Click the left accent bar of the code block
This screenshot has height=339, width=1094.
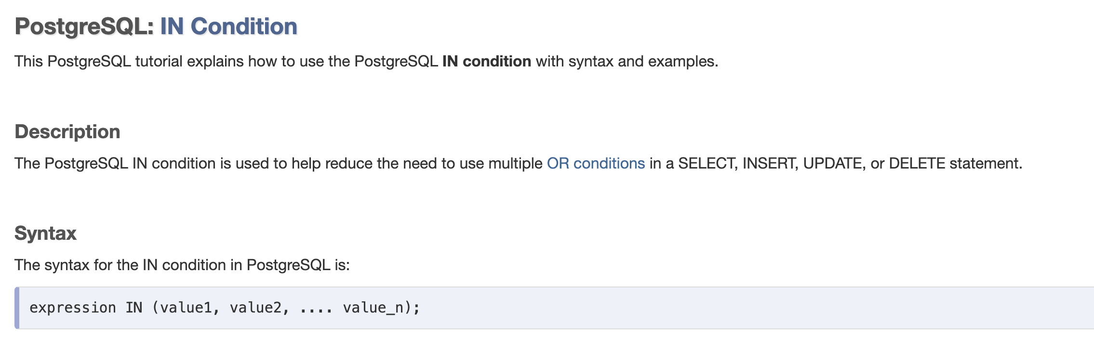click(17, 308)
